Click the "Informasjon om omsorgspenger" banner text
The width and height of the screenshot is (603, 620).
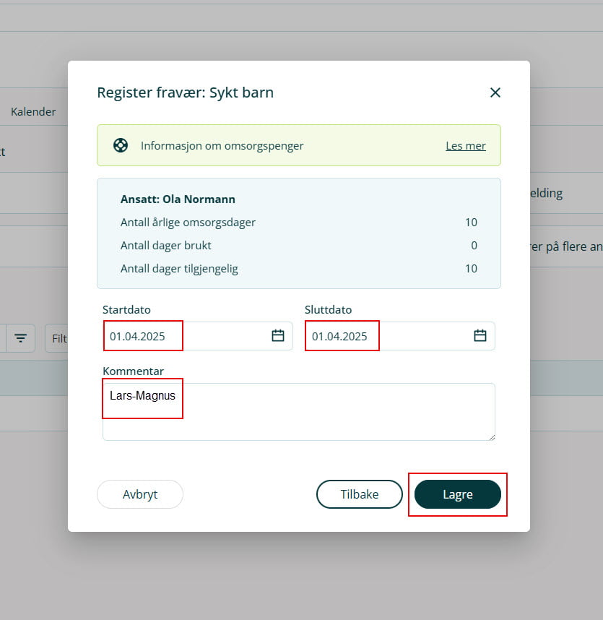coord(222,145)
